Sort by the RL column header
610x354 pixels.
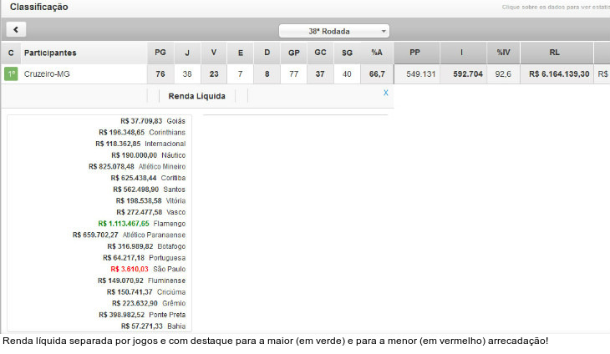tap(555, 53)
